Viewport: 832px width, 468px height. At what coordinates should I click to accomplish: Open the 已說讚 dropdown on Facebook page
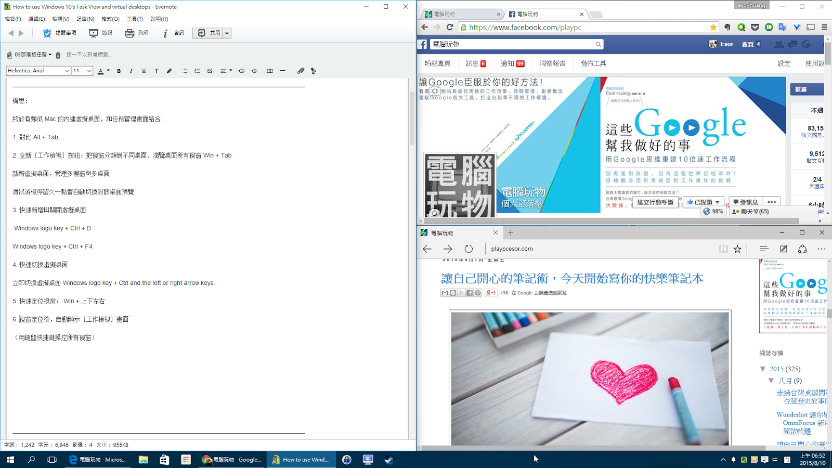[x=703, y=202]
